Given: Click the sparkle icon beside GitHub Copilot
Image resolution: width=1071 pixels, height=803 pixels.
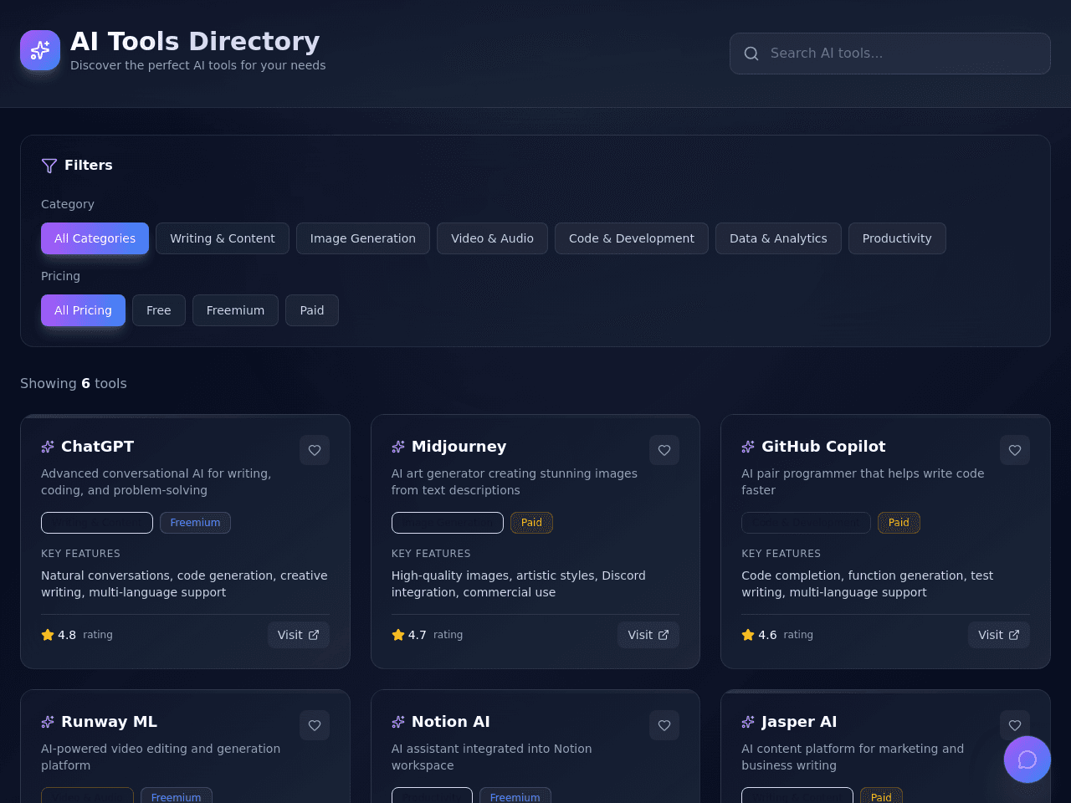Looking at the screenshot, I should point(748,447).
